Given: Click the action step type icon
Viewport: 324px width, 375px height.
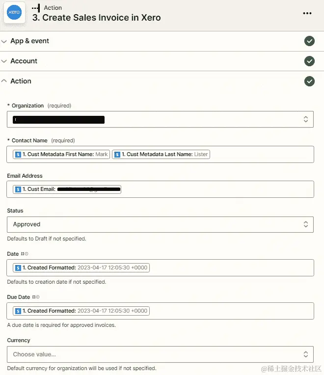Looking at the screenshot, I should tap(36, 8).
